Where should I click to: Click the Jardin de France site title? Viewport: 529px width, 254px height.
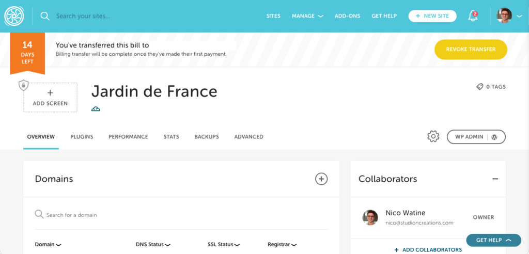click(x=154, y=91)
